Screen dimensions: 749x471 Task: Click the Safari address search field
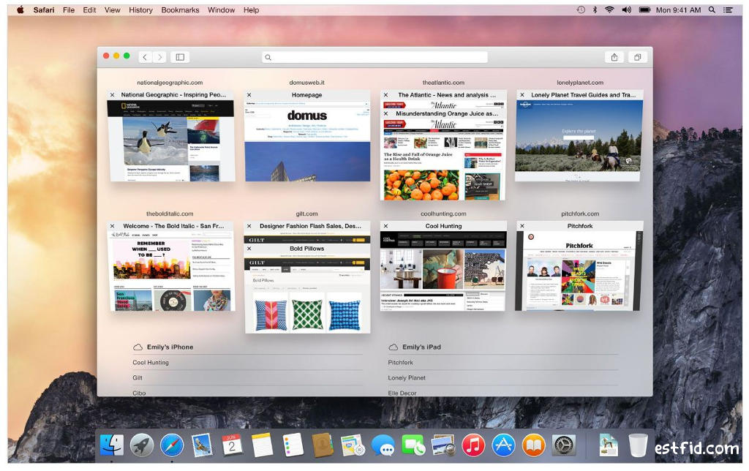(x=374, y=57)
